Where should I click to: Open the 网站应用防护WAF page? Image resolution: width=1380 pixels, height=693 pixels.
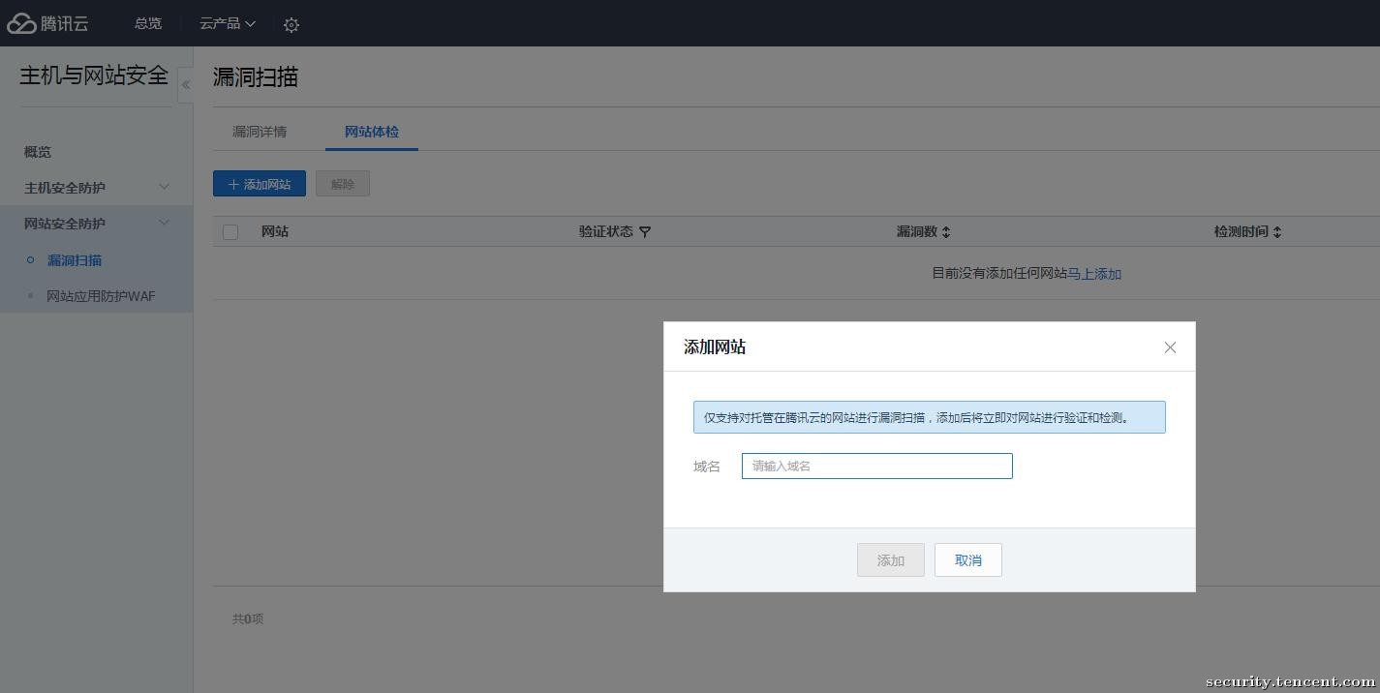tap(101, 296)
